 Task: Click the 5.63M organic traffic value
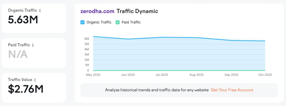(23, 20)
